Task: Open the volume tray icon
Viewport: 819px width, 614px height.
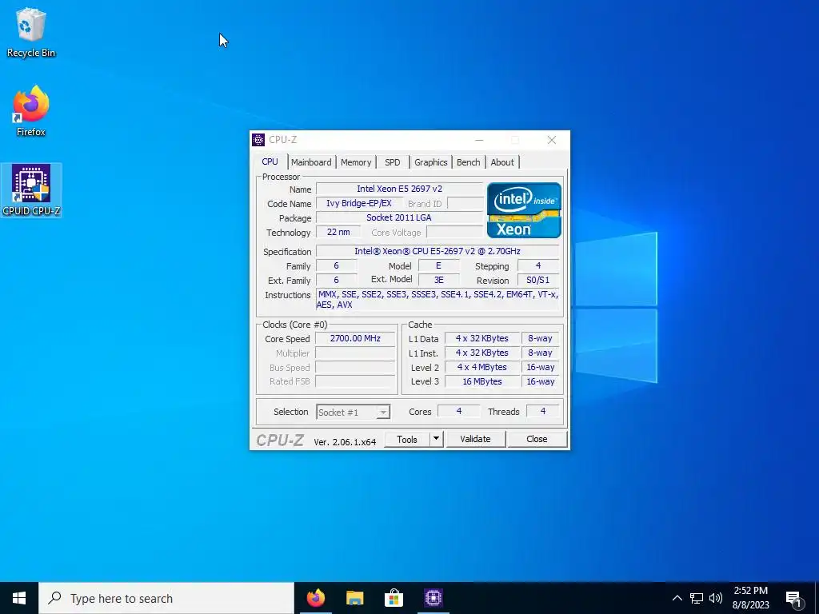Action: [x=716, y=598]
